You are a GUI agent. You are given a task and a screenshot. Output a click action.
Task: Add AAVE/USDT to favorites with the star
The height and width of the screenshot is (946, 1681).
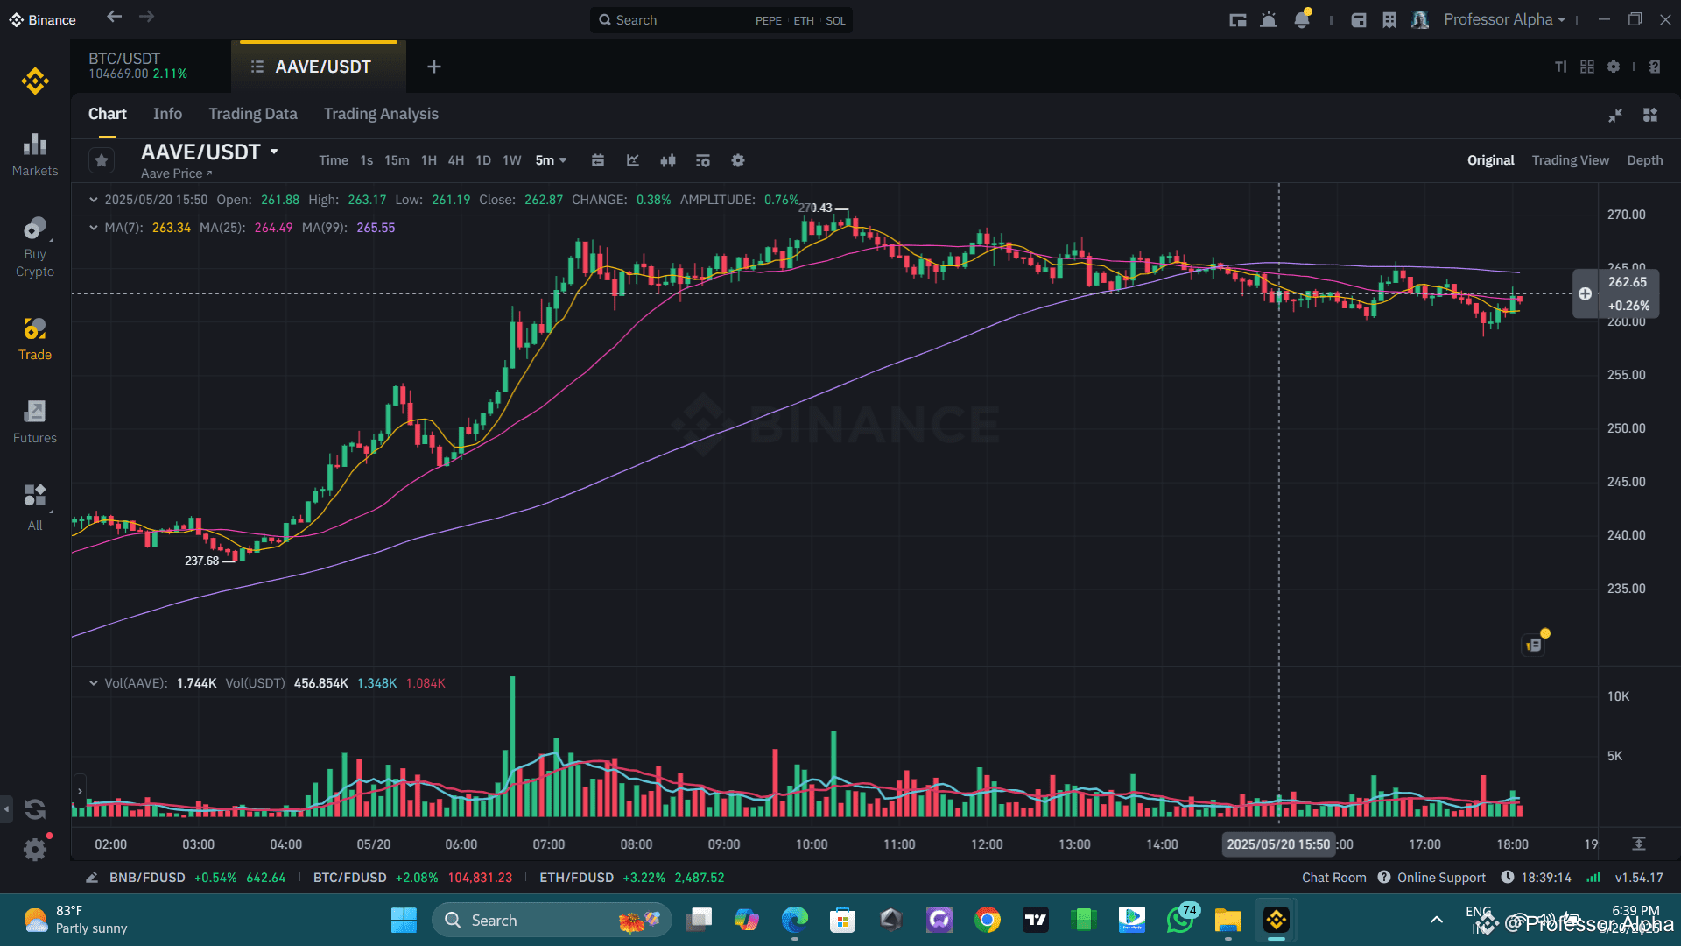click(102, 160)
